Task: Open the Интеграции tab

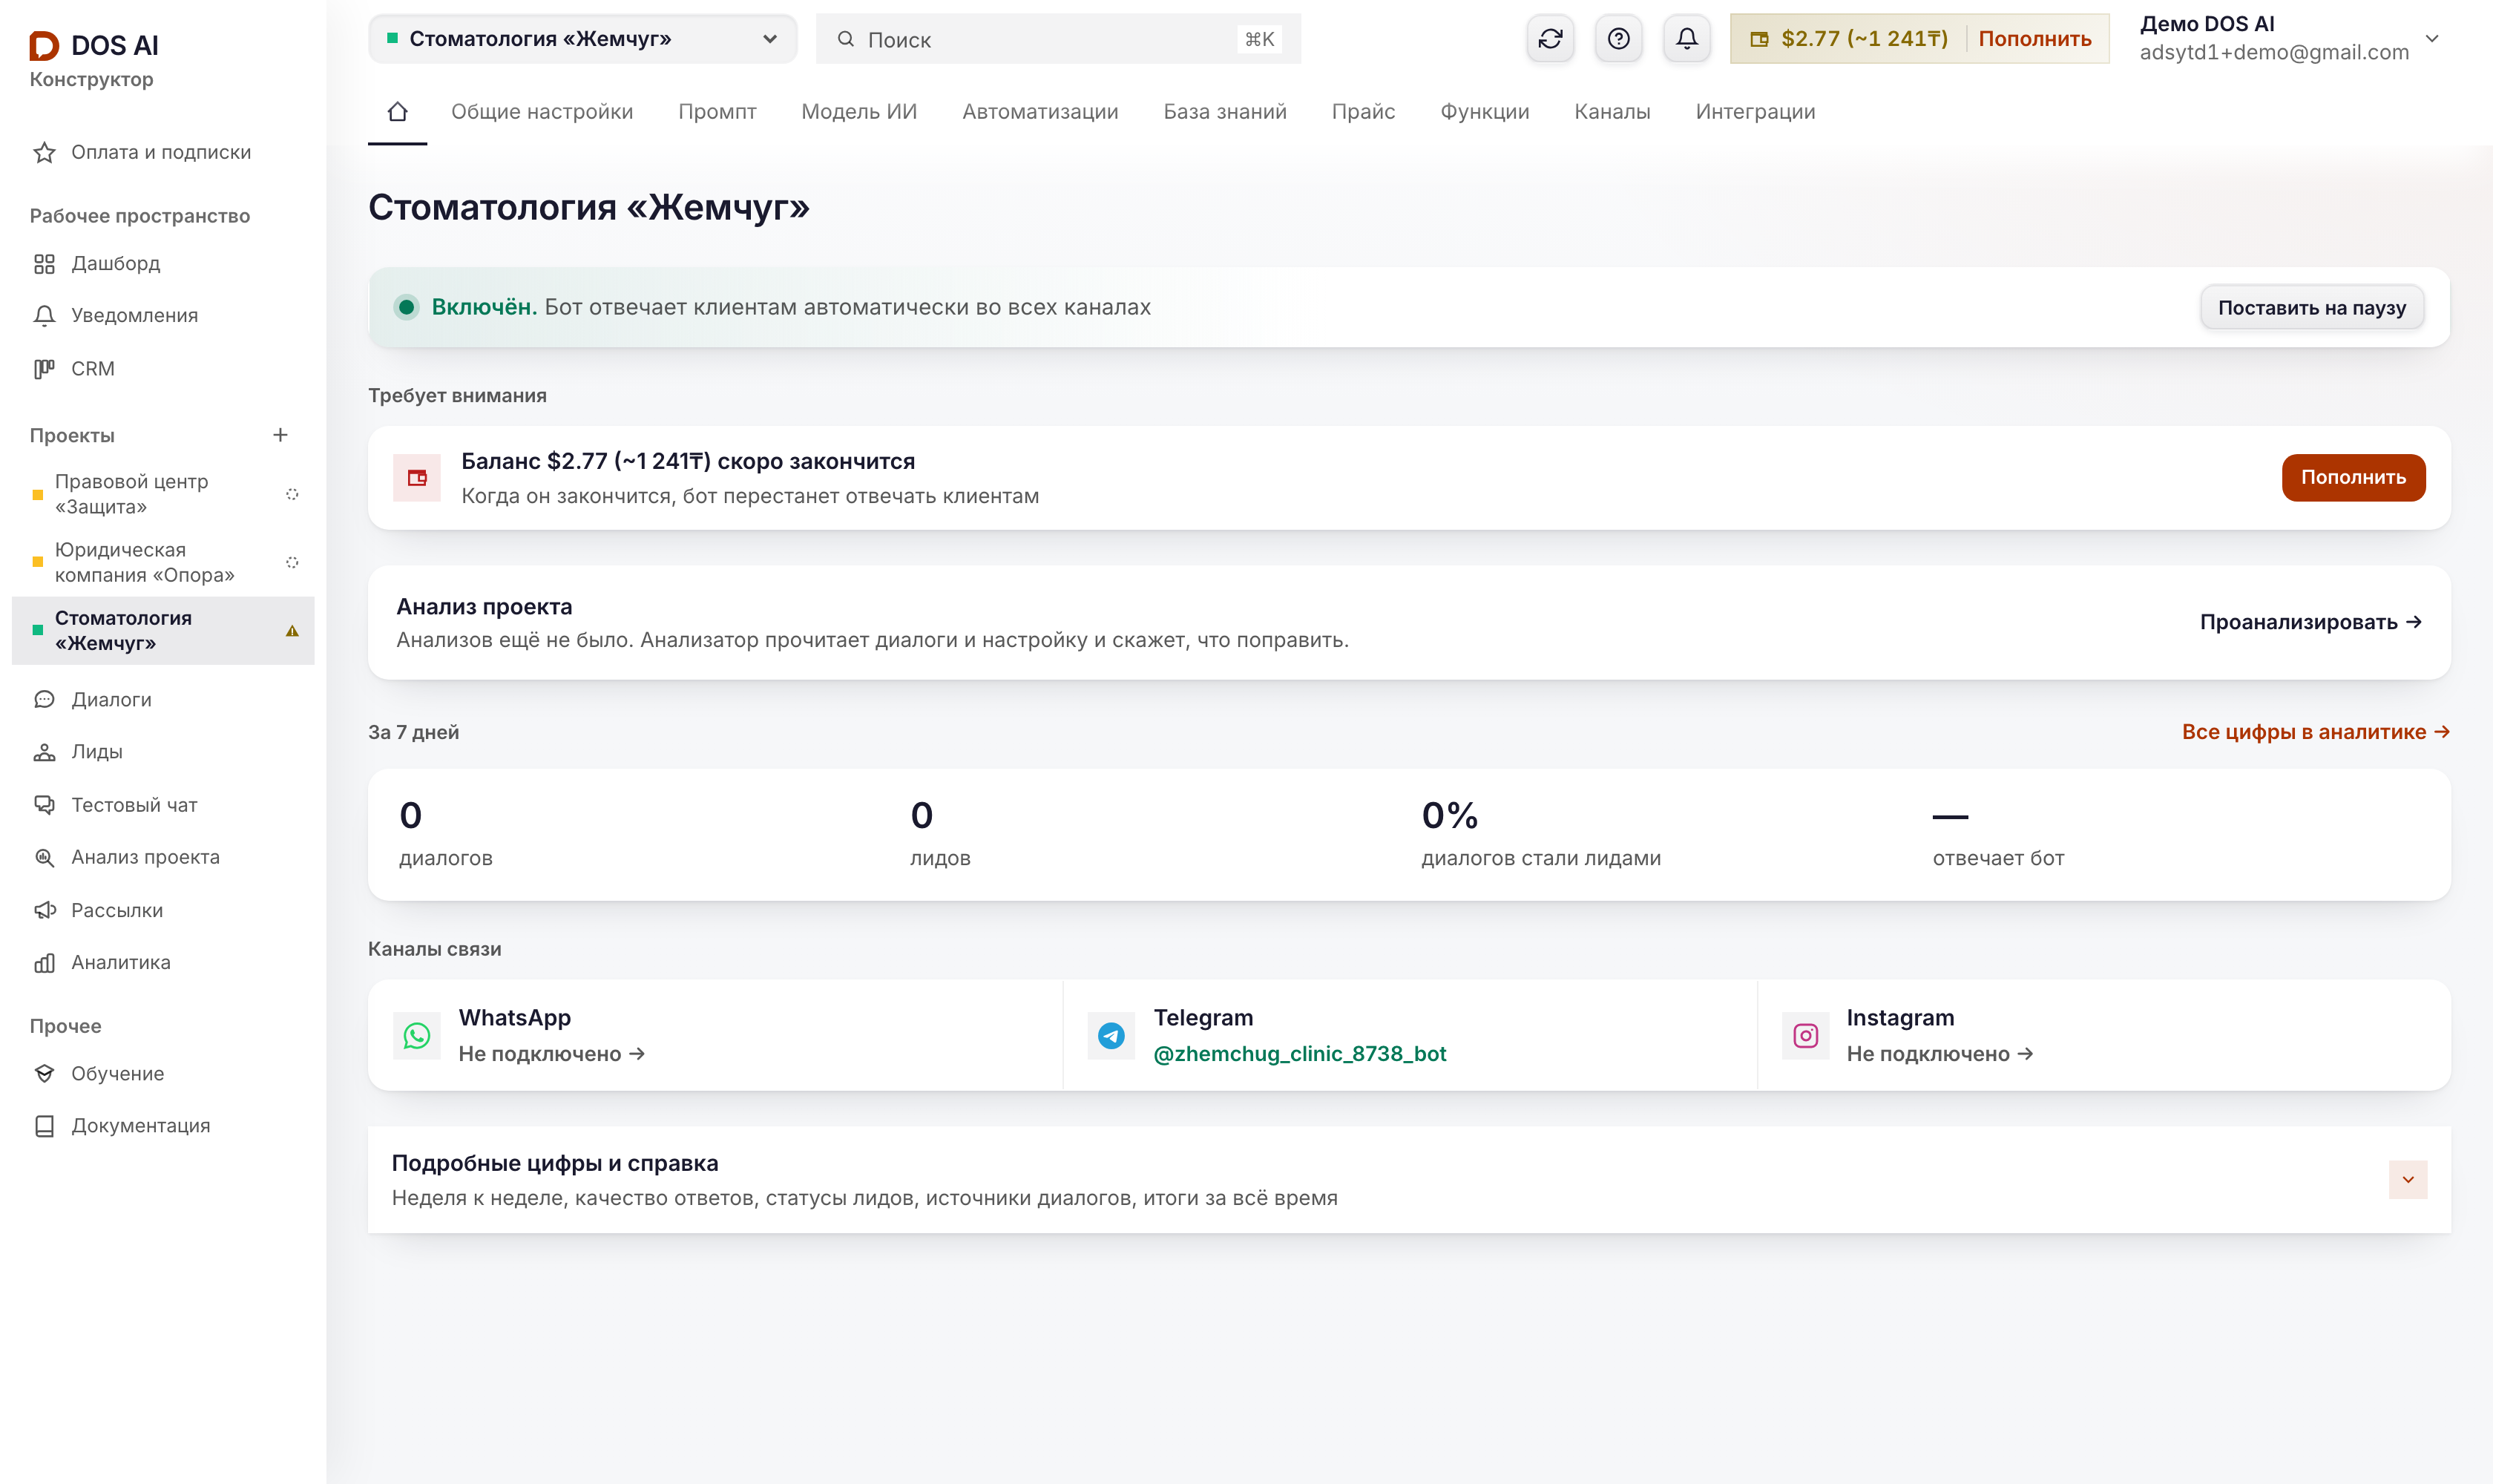Action: point(1755,112)
